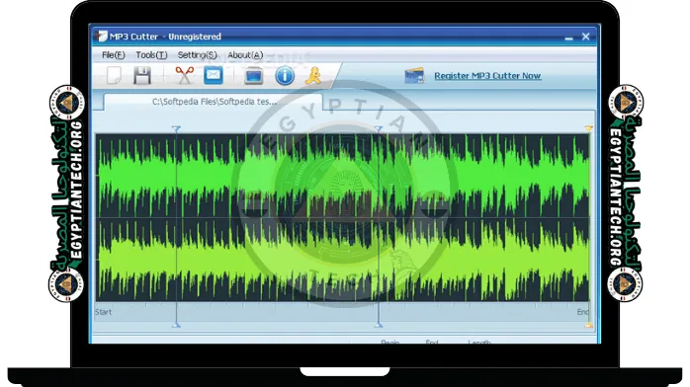Open the Tools(T) menu
The image size is (690, 387).
(151, 55)
